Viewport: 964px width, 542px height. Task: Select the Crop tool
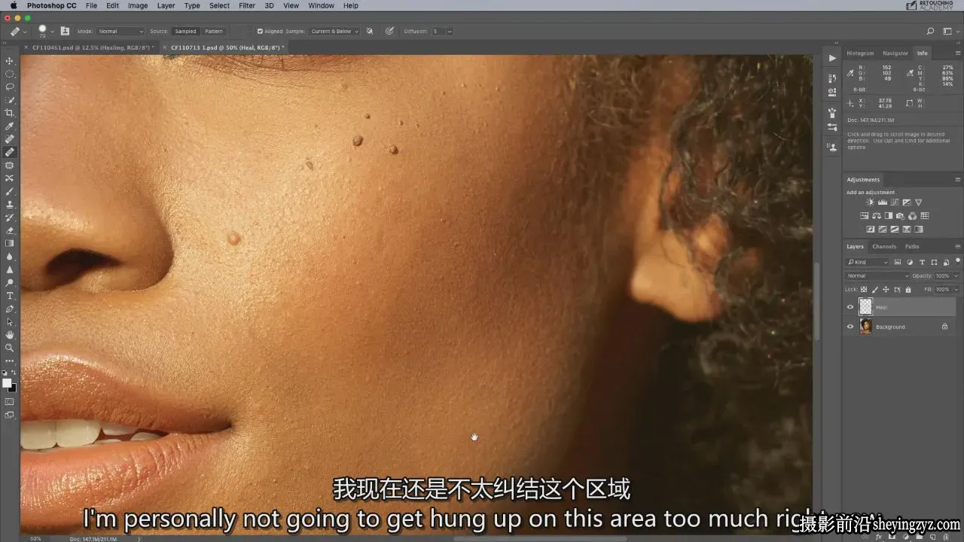[x=10, y=113]
